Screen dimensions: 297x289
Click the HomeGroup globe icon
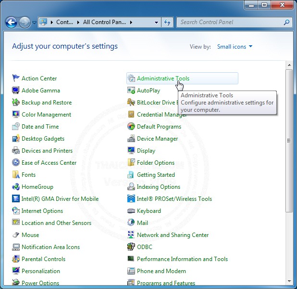tap(16, 186)
